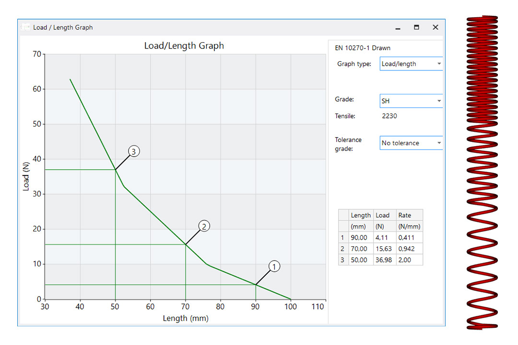Maximize the Load / Length Graph window
Screen dimensions: 518x345
(x=416, y=27)
